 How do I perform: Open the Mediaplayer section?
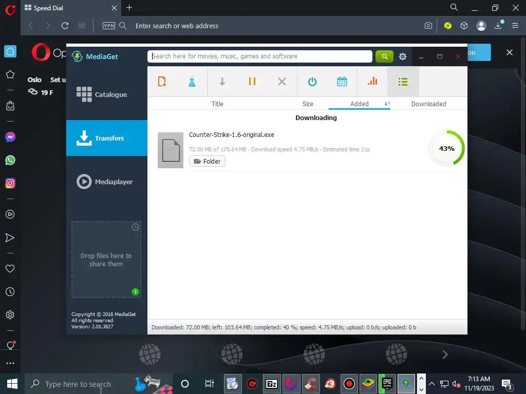107,182
